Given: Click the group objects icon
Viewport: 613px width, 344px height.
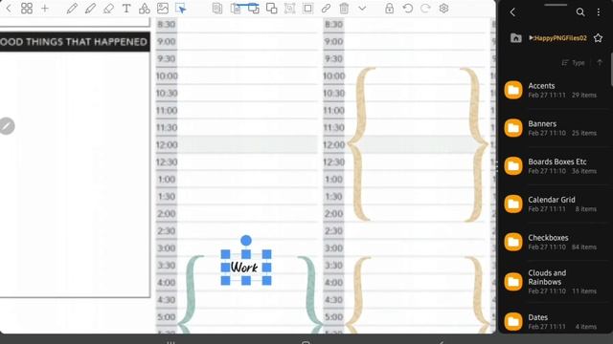Looking at the screenshot, I should [x=289, y=9].
